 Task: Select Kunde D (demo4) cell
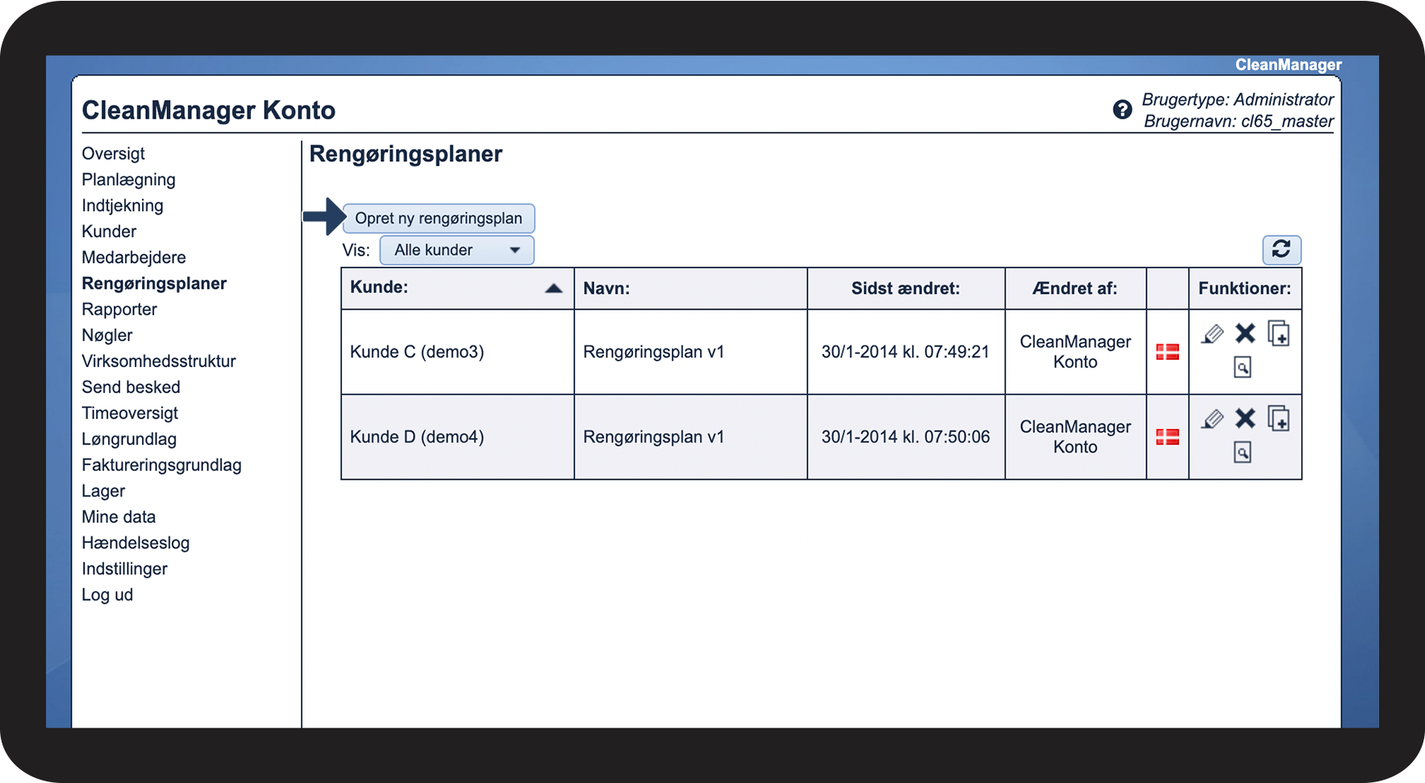(457, 437)
